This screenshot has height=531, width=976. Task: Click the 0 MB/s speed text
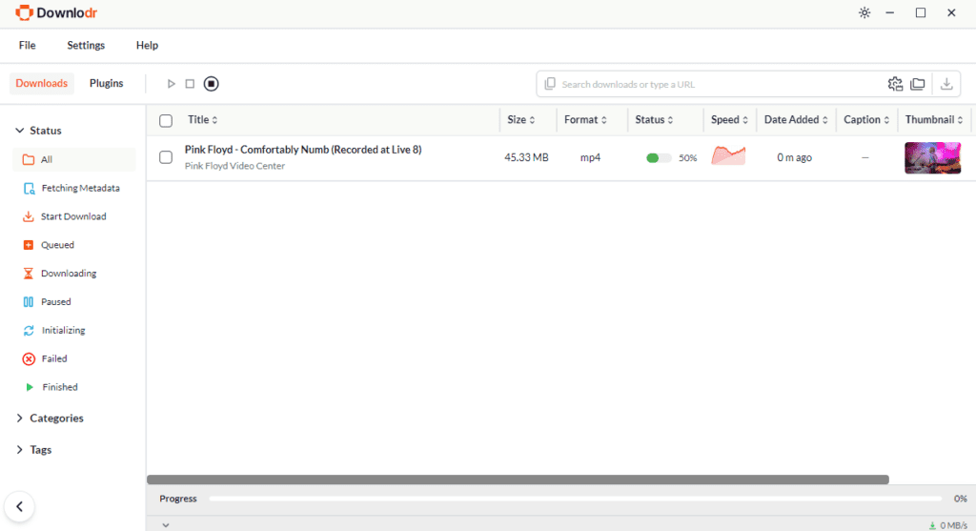[953, 525]
